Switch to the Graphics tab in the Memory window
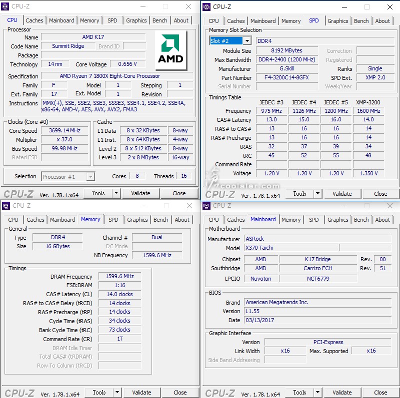Screen dimensions: 400x398 (137, 220)
